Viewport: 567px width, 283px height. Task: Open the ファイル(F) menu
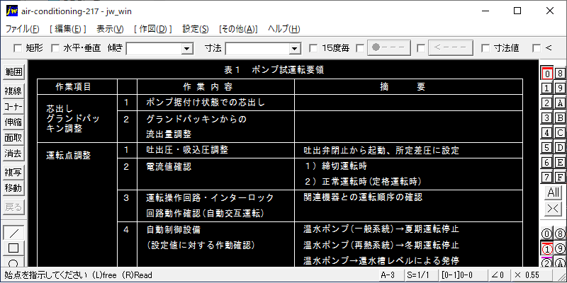click(23, 29)
